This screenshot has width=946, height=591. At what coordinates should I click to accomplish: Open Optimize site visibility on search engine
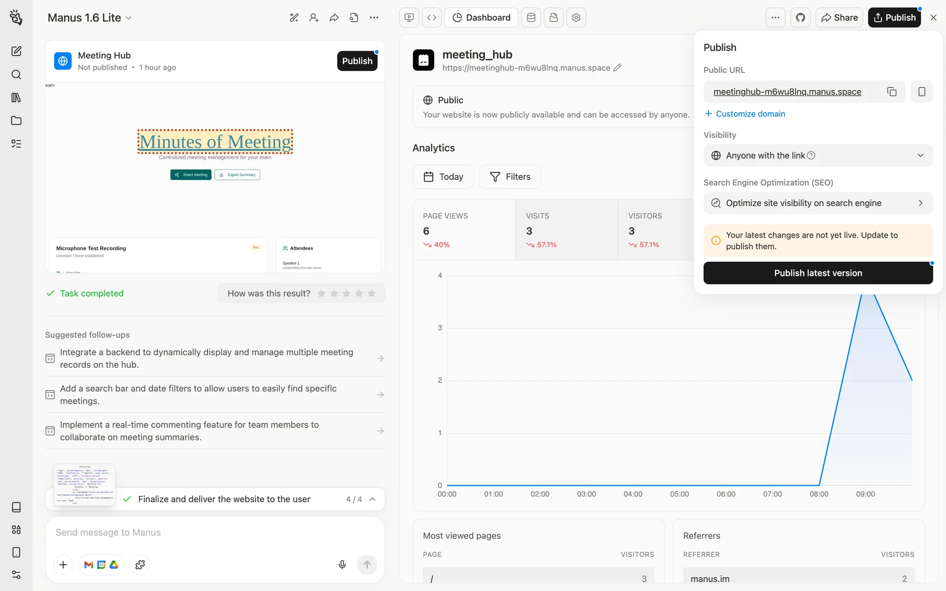(818, 203)
